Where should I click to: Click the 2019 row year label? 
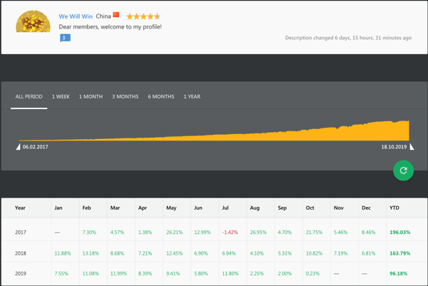tap(20, 273)
